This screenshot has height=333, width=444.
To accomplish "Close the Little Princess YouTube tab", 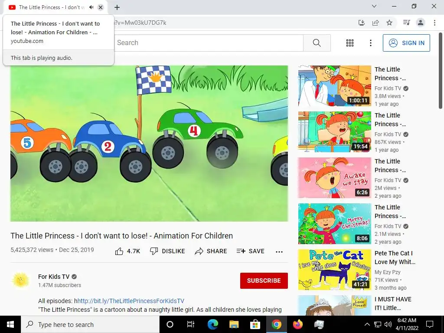I will click(101, 7).
